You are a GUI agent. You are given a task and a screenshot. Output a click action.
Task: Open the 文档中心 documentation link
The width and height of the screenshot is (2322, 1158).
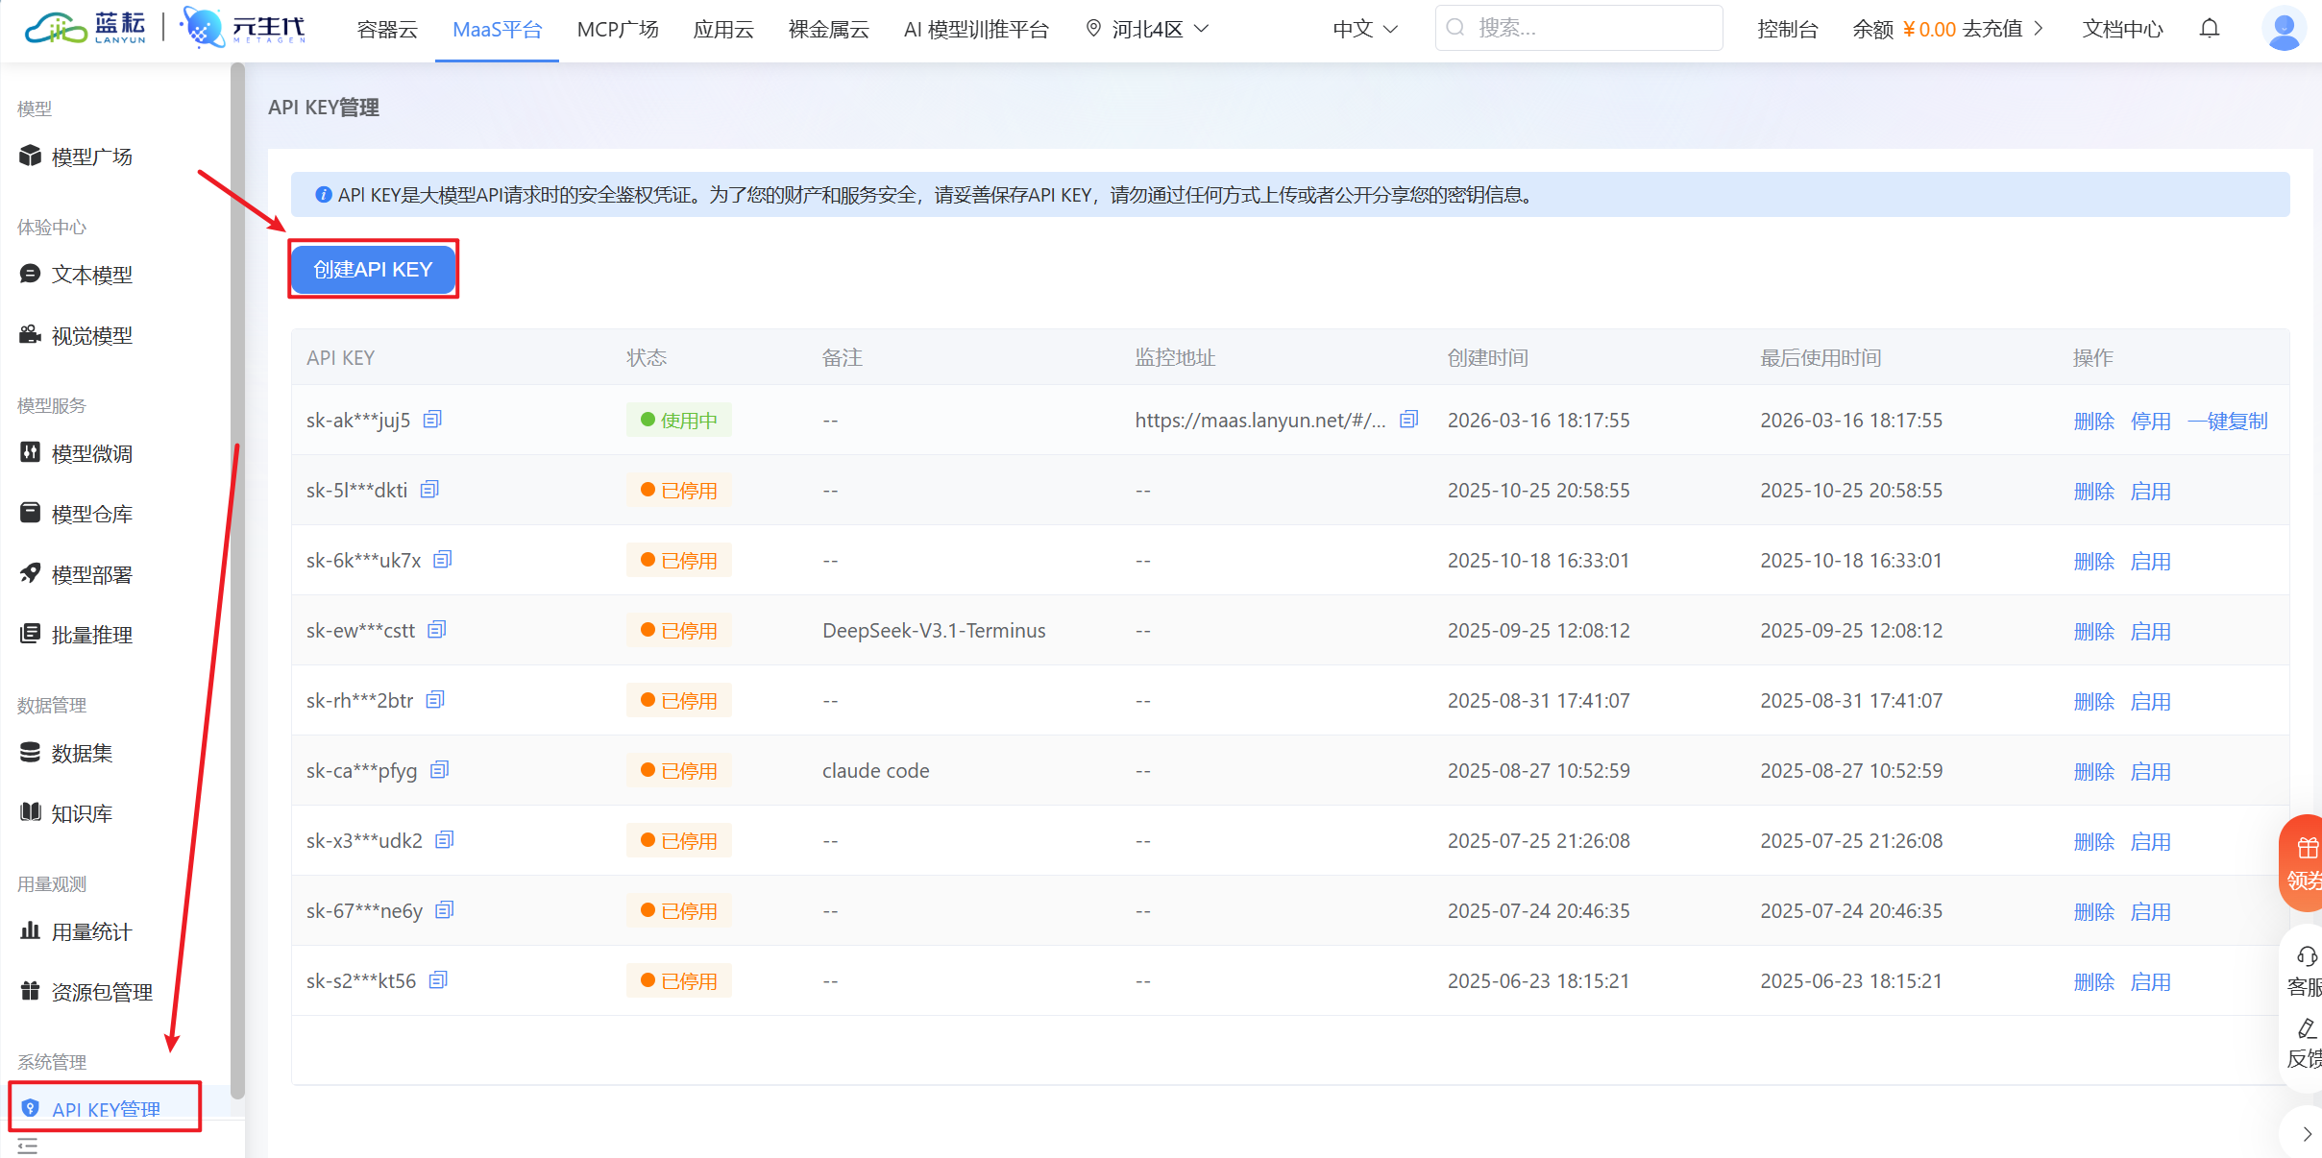(x=2123, y=29)
